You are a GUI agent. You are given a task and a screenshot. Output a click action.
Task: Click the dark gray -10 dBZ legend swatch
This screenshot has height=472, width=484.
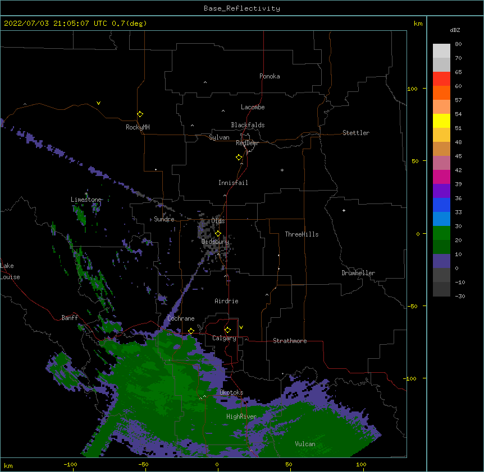(x=441, y=289)
